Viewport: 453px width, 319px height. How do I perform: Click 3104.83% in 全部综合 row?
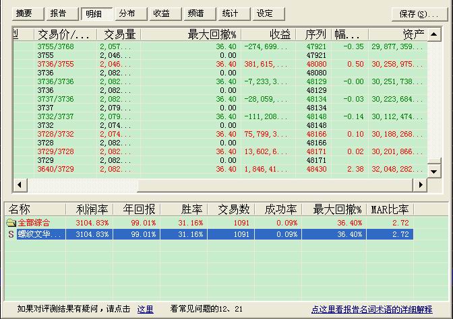pos(92,223)
